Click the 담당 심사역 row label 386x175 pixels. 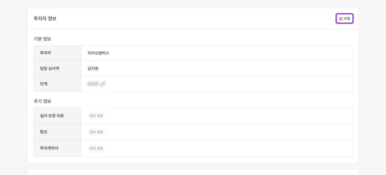[x=50, y=68]
